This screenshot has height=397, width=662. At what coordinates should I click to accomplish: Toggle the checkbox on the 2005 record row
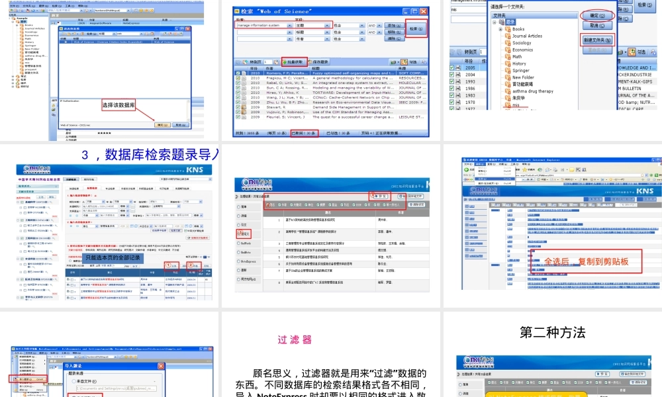451,67
